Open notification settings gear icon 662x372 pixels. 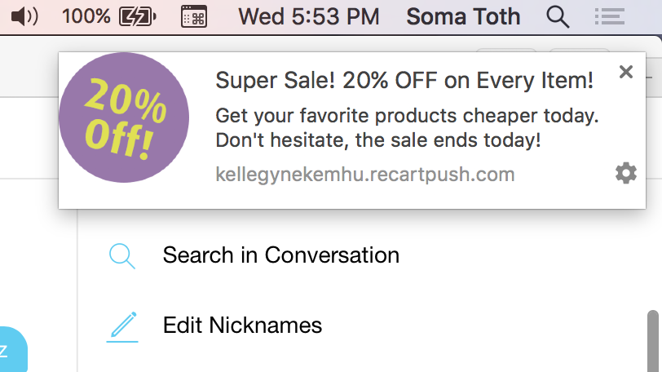click(x=625, y=173)
